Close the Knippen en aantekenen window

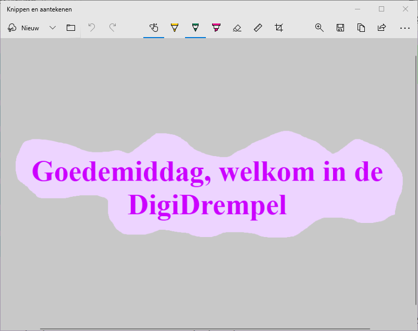pos(405,9)
